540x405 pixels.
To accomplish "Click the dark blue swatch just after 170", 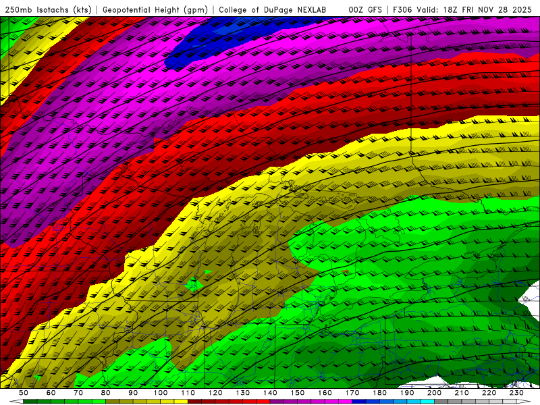I will click(359, 402).
